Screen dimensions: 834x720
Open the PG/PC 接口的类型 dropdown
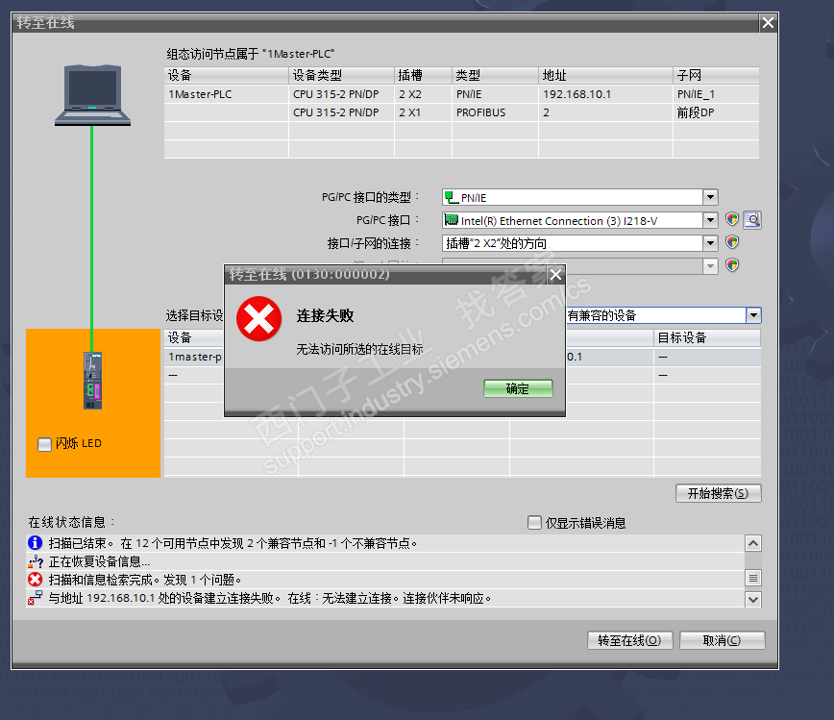711,197
